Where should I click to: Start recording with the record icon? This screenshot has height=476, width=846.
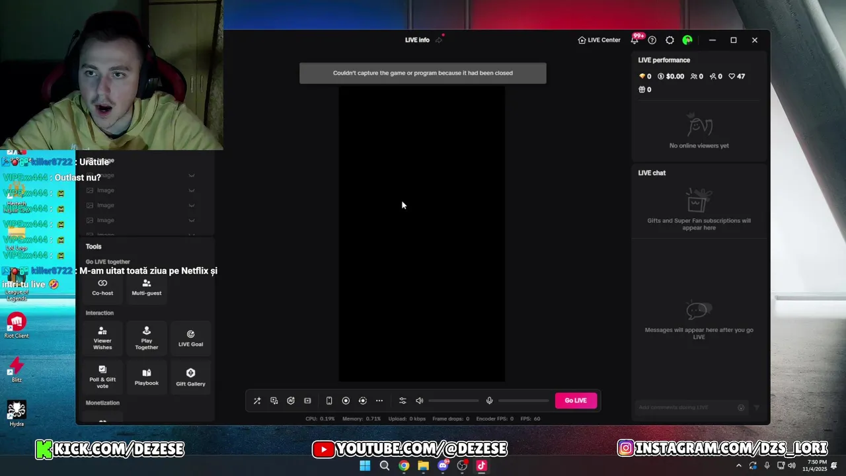coord(346,401)
